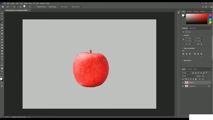Viewport: 213px width, 120px height.
Task: Click the Home icon in options bar
Action: 3,7
